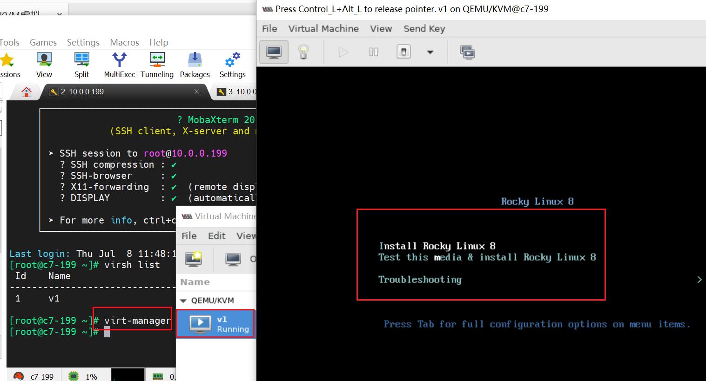
Task: Click the virt-manager command text in the terminal
Action: [x=137, y=321]
